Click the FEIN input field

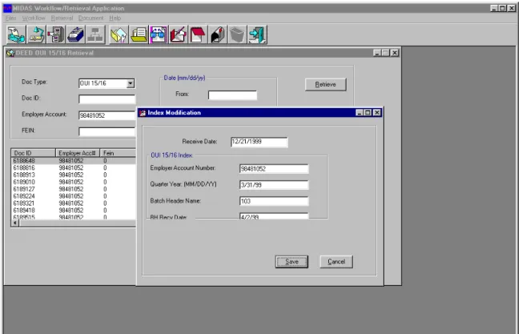click(x=107, y=131)
